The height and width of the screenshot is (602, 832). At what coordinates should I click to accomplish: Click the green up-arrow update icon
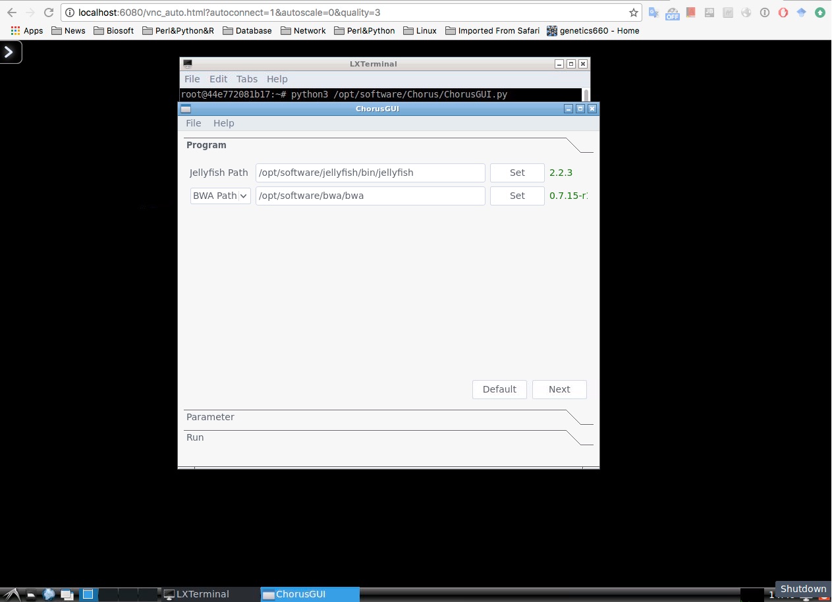[x=820, y=13]
